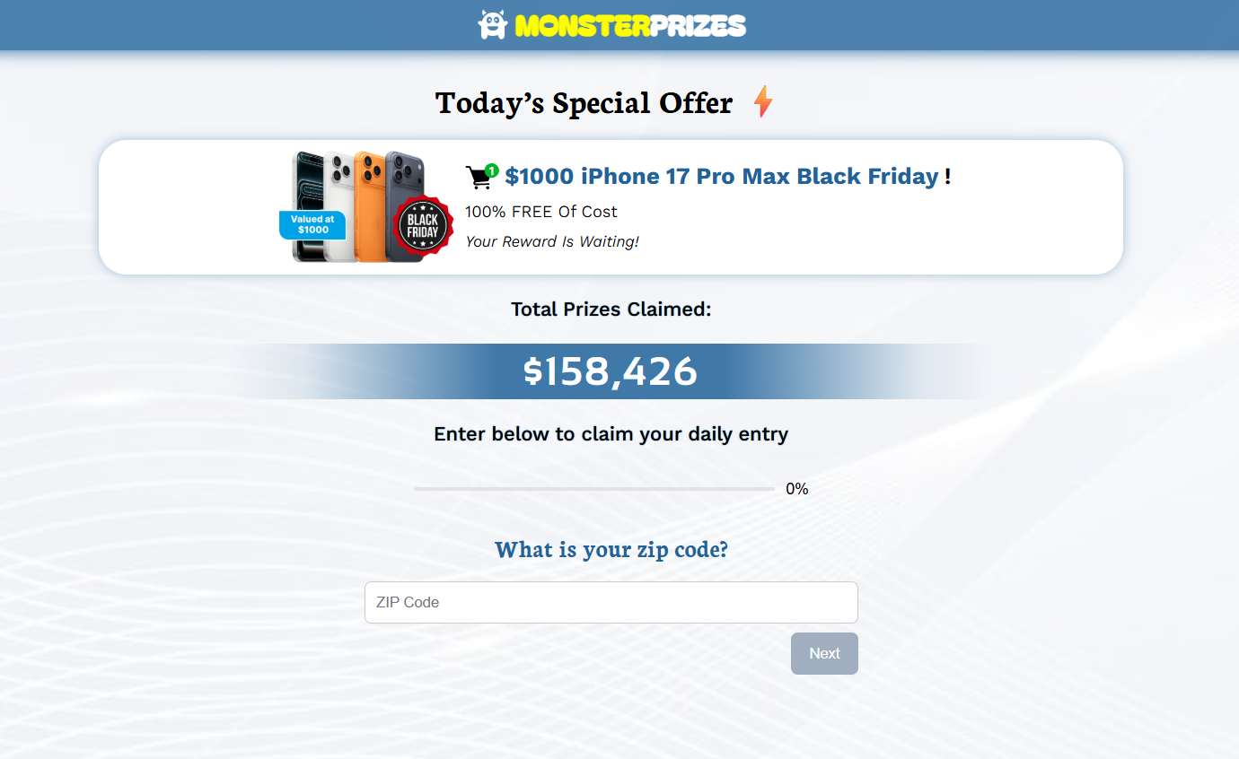This screenshot has height=759, width=1239.
Task: Click the entry progress bar
Action: (593, 489)
